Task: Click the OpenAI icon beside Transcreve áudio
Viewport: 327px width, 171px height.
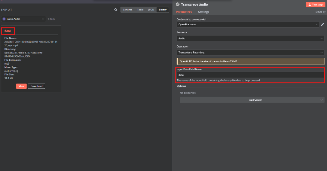Action: (178, 4)
